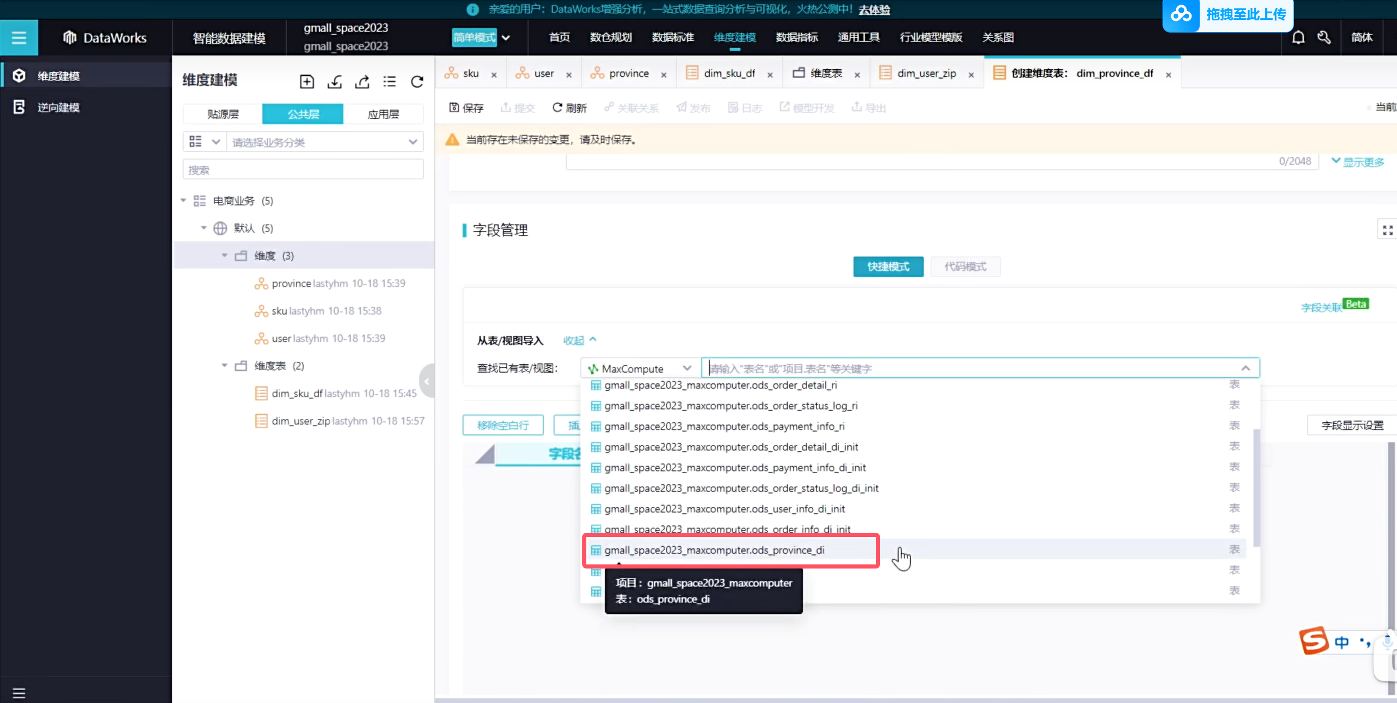Collapse the left panel with handle arrow

pyautogui.click(x=427, y=381)
